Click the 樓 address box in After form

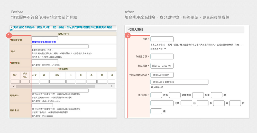click(x=156, y=111)
